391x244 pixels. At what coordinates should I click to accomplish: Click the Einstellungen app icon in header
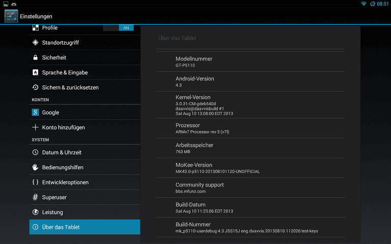click(x=11, y=16)
